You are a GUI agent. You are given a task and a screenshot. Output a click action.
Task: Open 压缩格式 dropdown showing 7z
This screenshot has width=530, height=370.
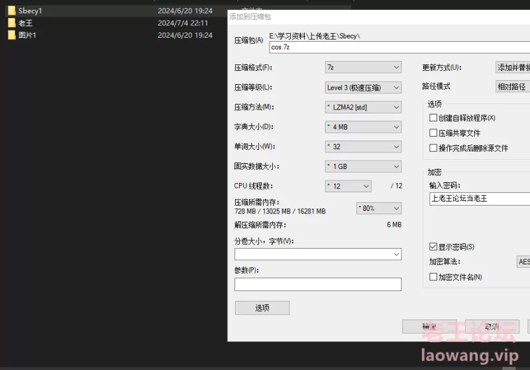pos(363,68)
